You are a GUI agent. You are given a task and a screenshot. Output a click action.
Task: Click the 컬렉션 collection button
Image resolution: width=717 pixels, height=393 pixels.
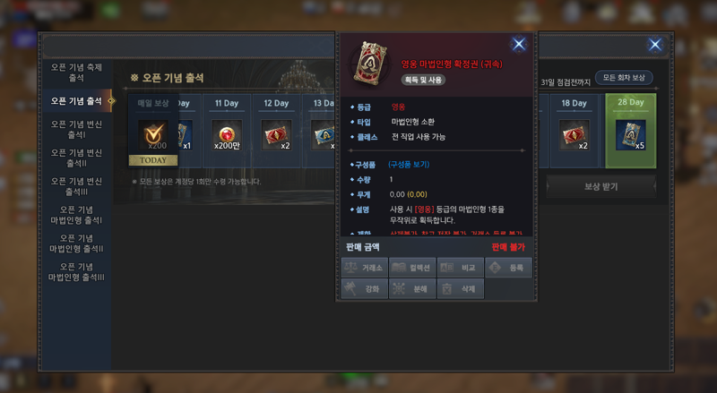412,268
